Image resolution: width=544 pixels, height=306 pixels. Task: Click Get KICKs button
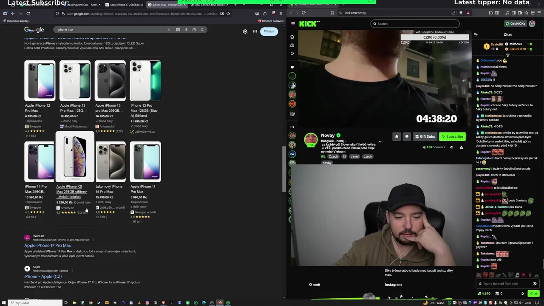pyautogui.click(x=515, y=24)
